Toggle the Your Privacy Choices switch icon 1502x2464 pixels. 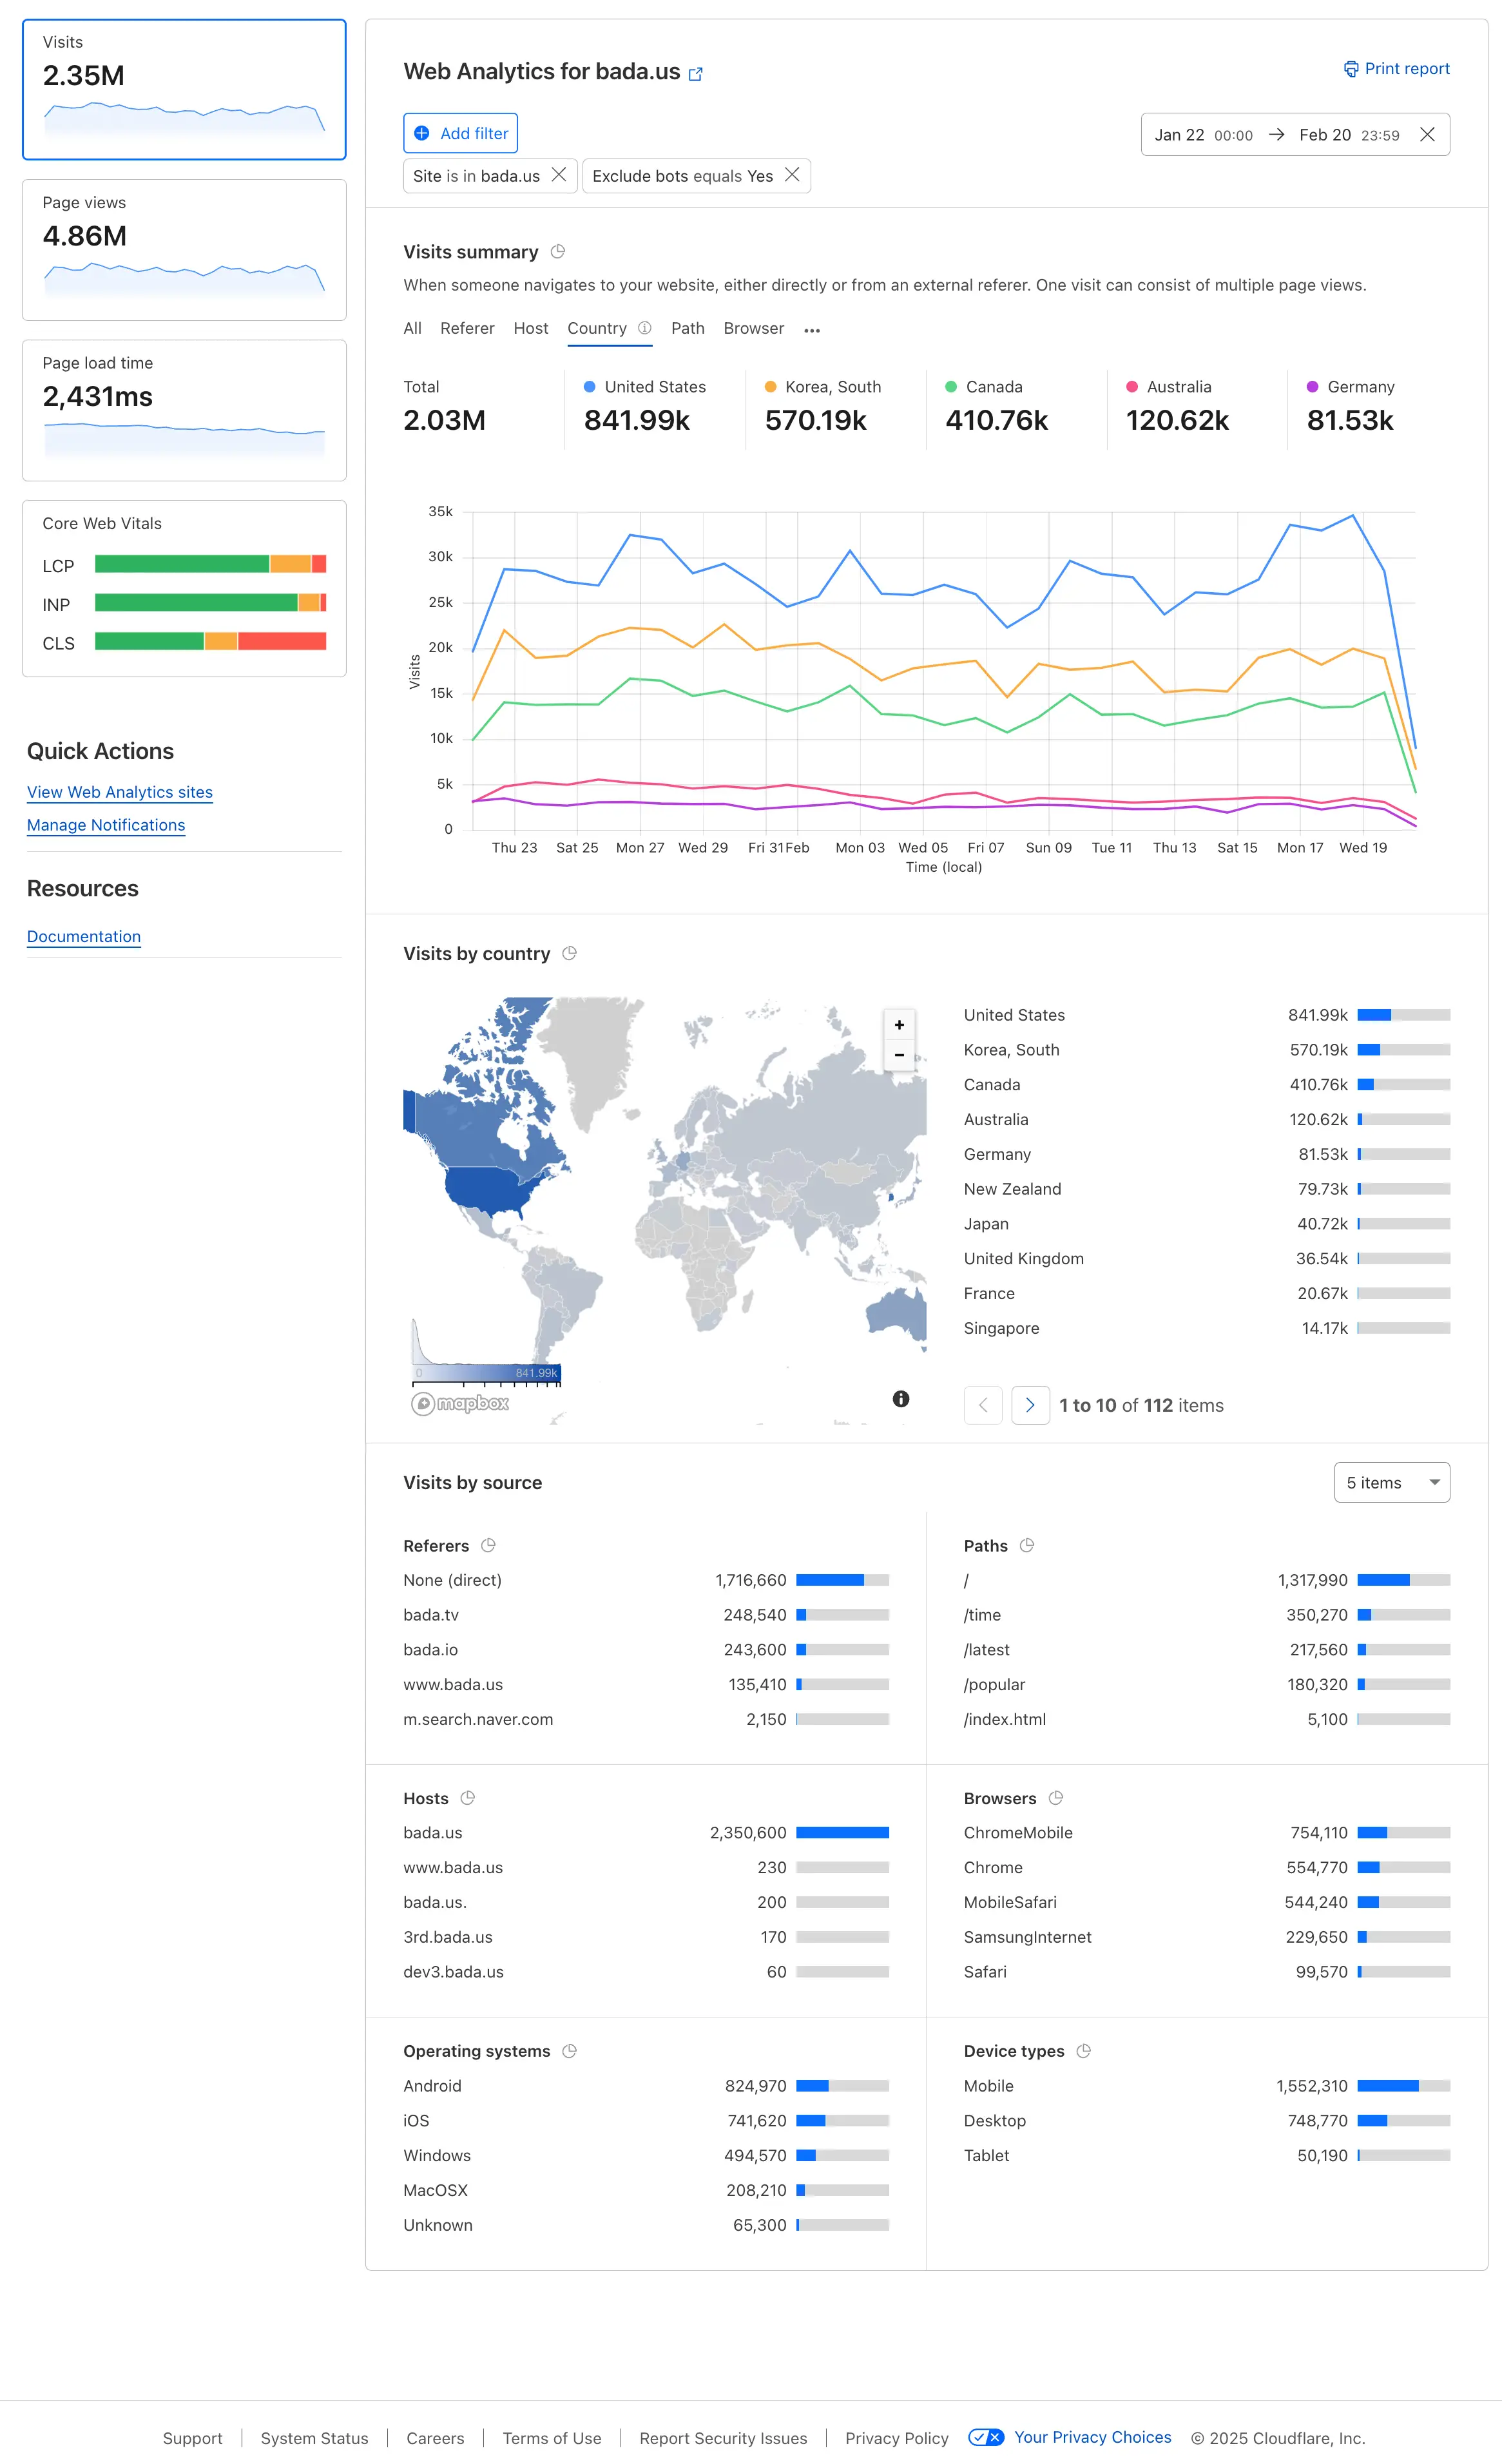pyautogui.click(x=986, y=2437)
